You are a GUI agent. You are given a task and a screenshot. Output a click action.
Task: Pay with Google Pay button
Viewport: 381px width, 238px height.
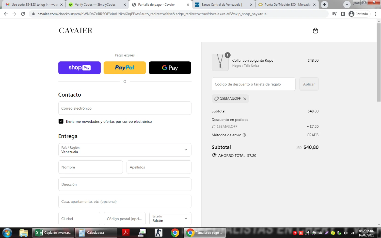[170, 68]
